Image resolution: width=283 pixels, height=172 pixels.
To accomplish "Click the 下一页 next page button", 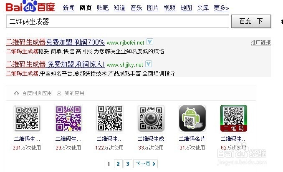I will coord(145,164).
